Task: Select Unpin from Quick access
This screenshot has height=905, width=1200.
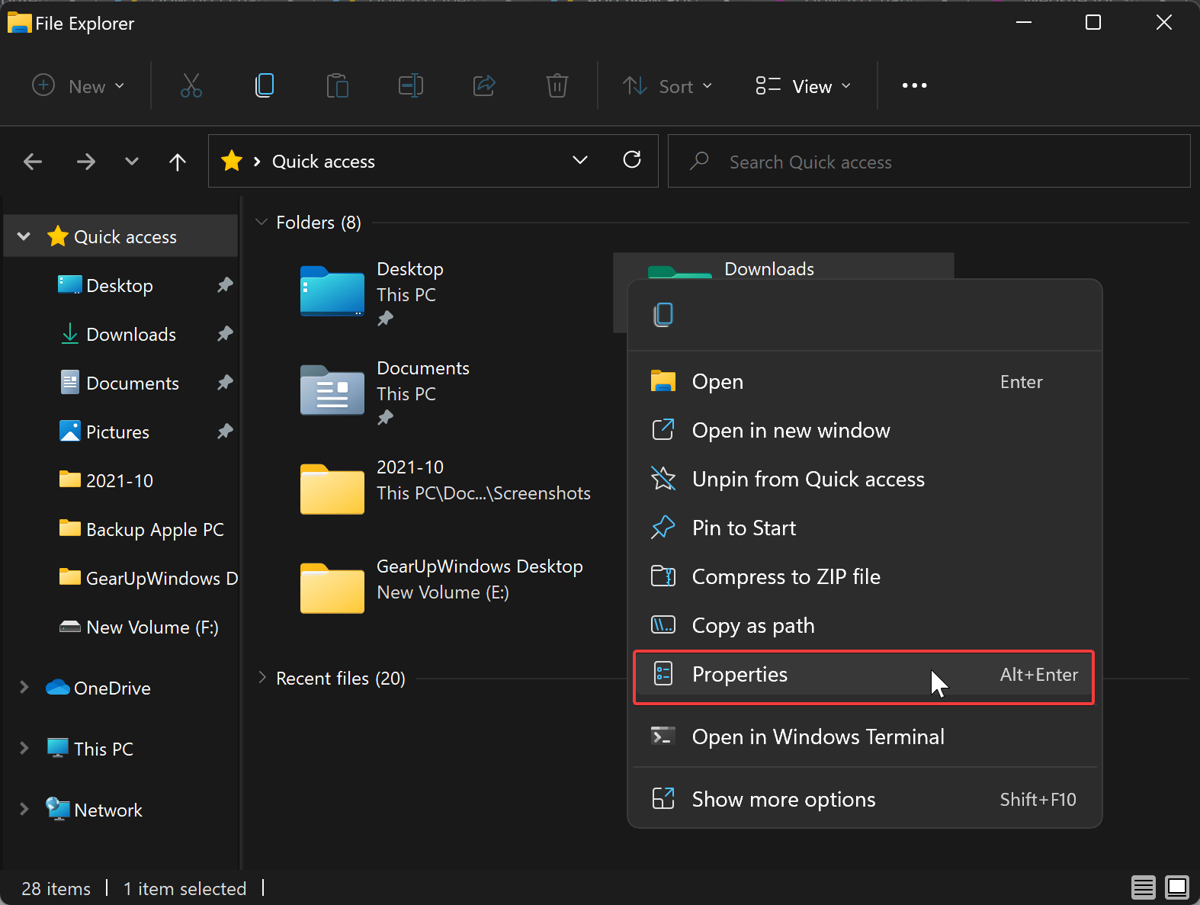Action: (865, 479)
